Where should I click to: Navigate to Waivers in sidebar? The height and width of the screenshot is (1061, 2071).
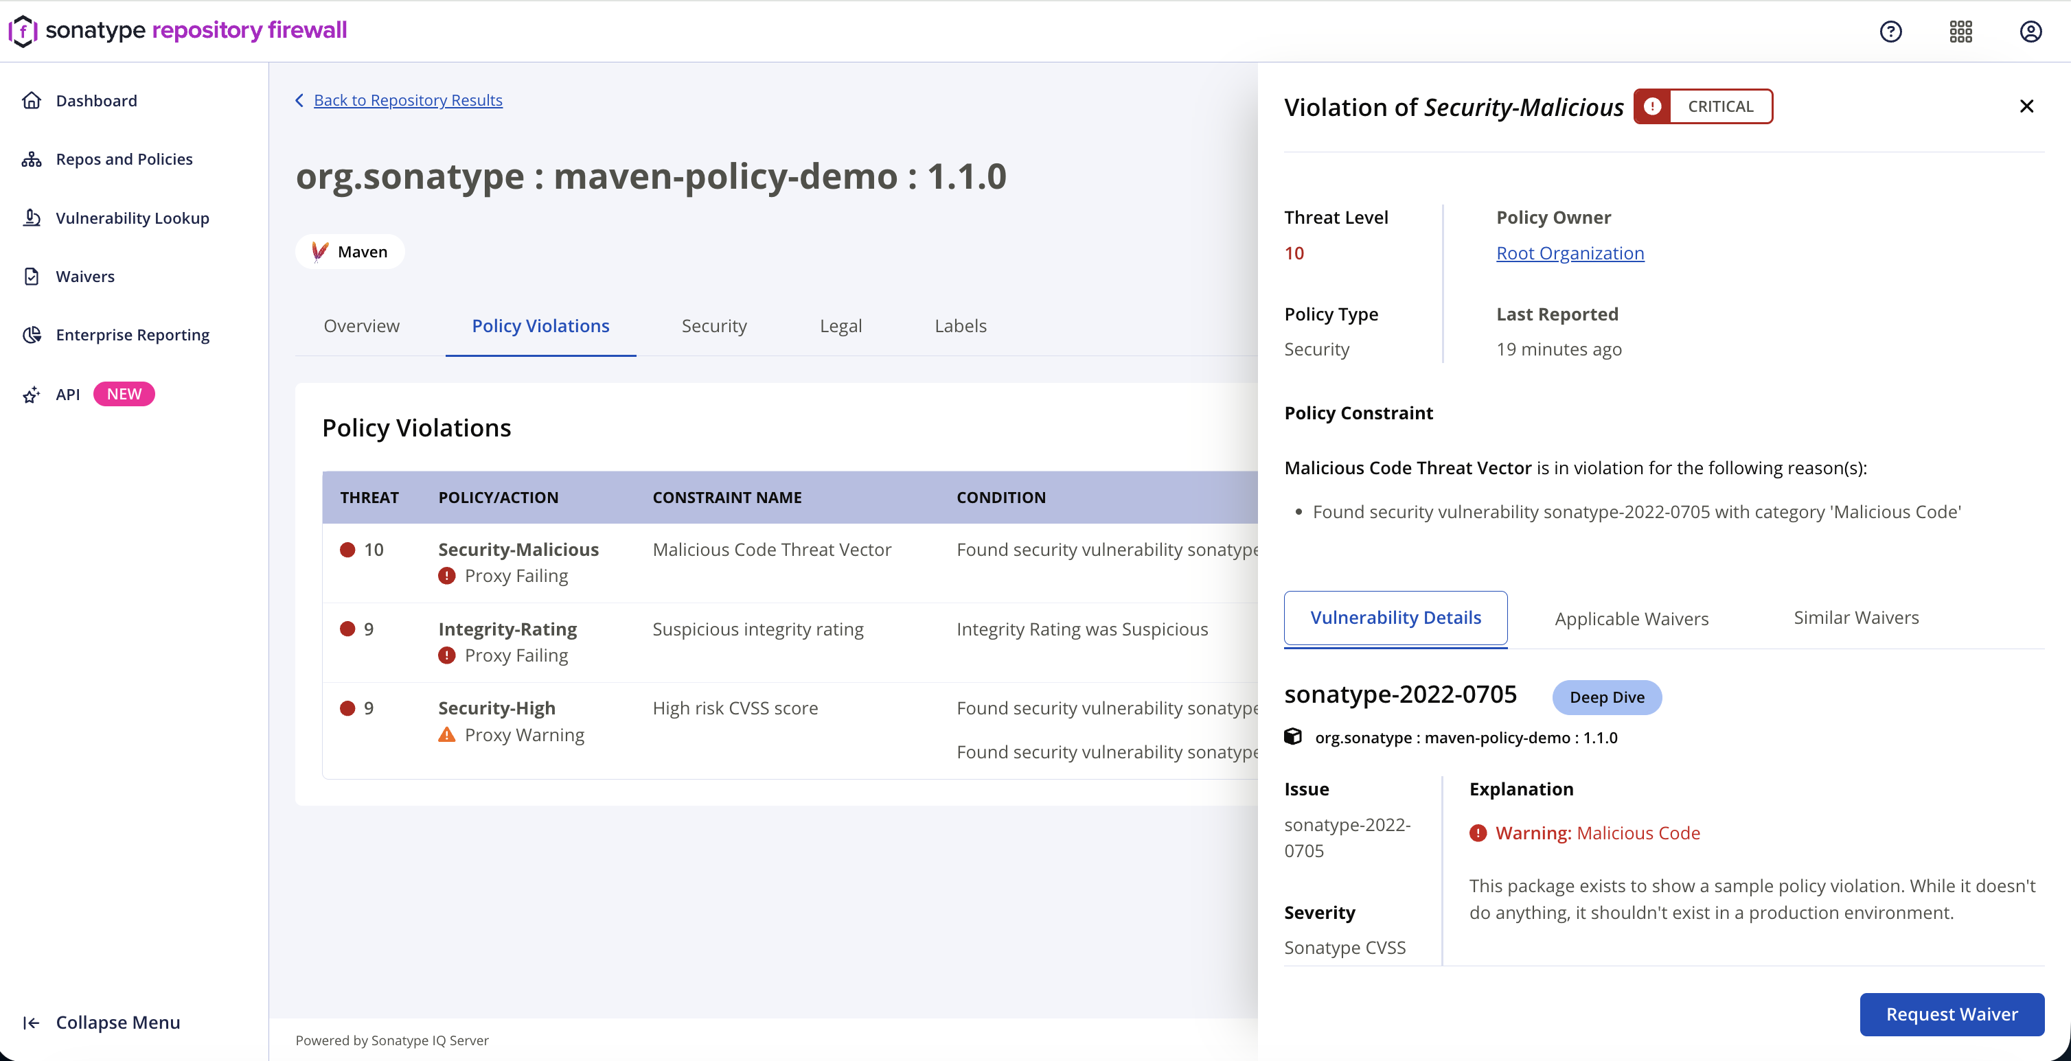pyautogui.click(x=85, y=277)
